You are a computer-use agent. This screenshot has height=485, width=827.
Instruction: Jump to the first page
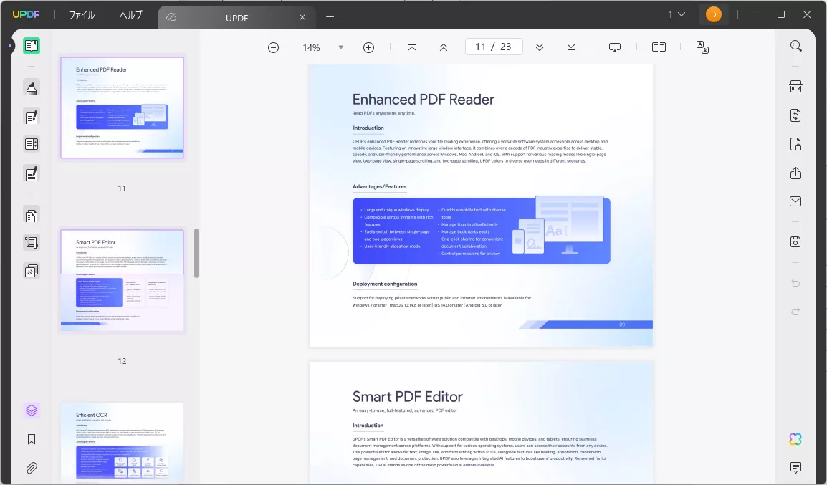(x=412, y=47)
